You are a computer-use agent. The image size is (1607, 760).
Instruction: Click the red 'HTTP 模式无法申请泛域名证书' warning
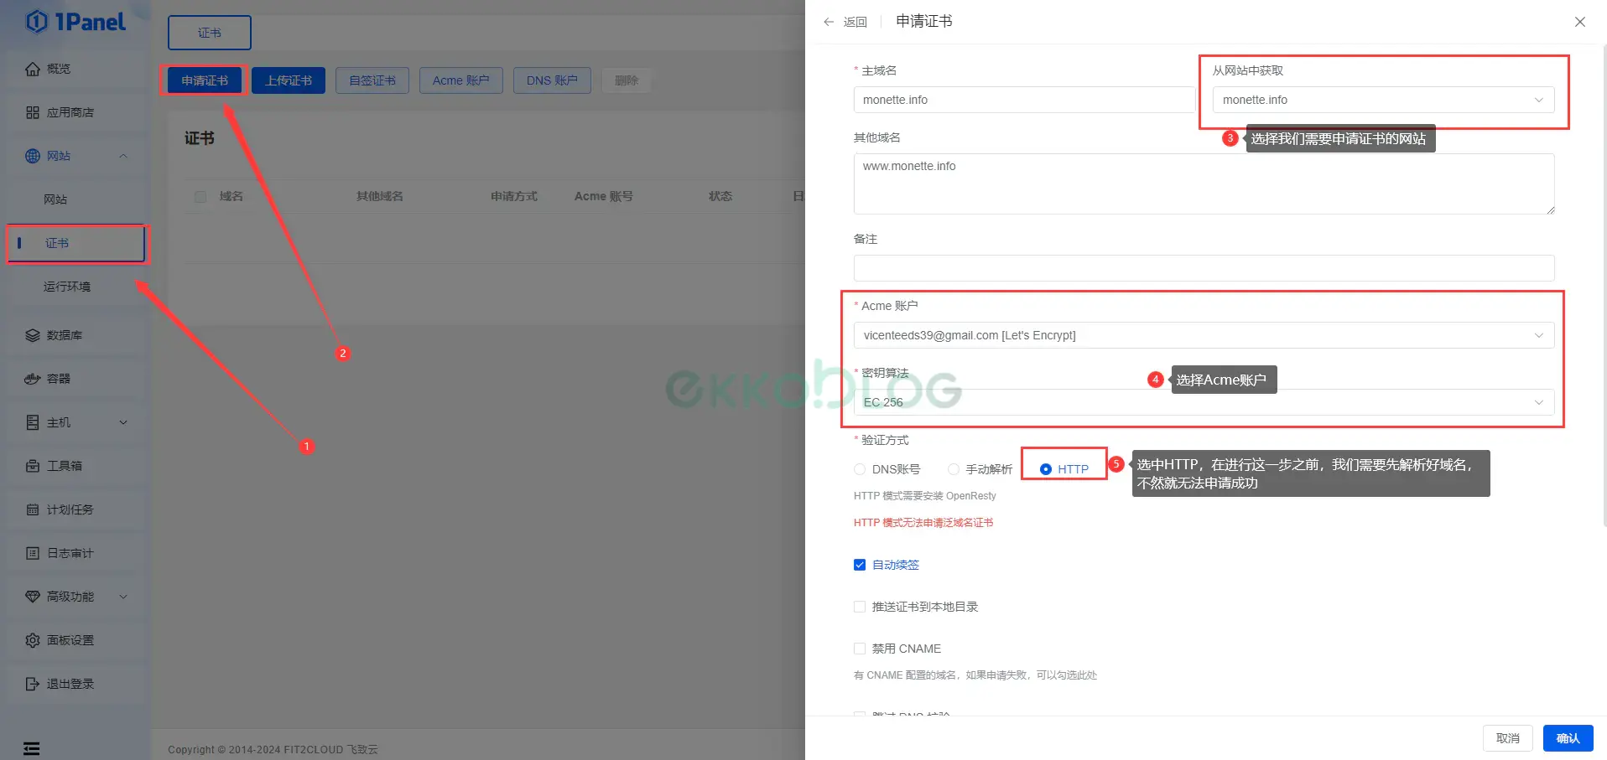pos(923,522)
